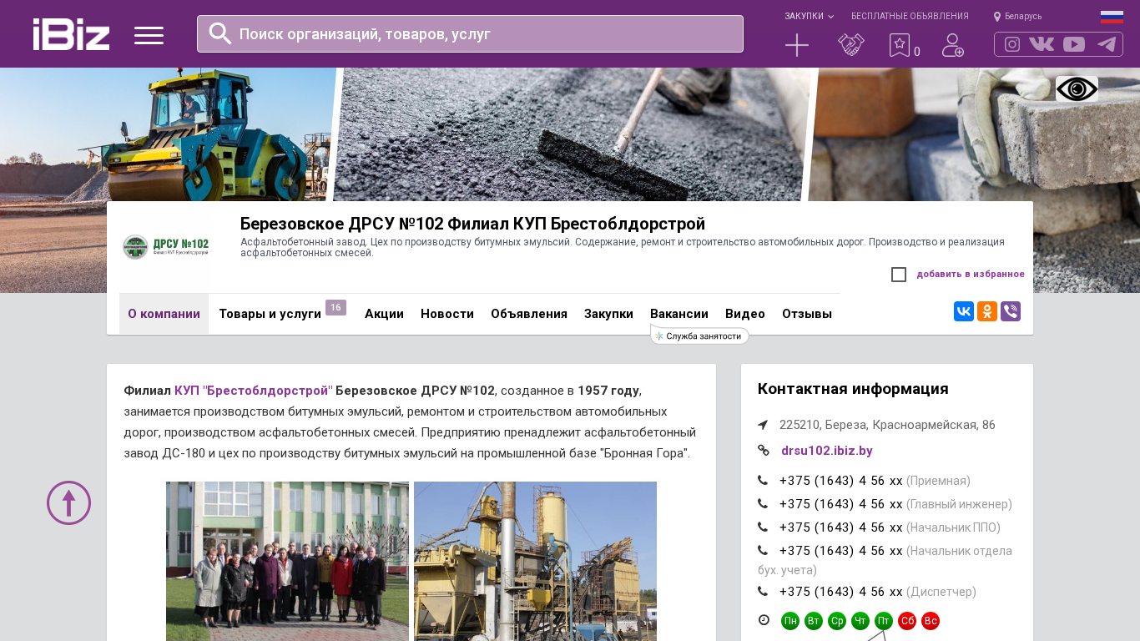The width and height of the screenshot is (1140, 641).
Task: Open the 'КУП Брестоблдорстрой' link
Action: (254, 391)
